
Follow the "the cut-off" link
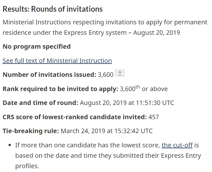point(177,145)
